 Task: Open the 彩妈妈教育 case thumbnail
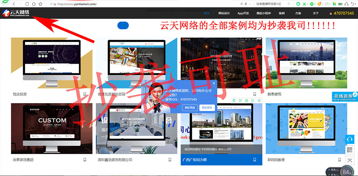[x=306, y=128]
